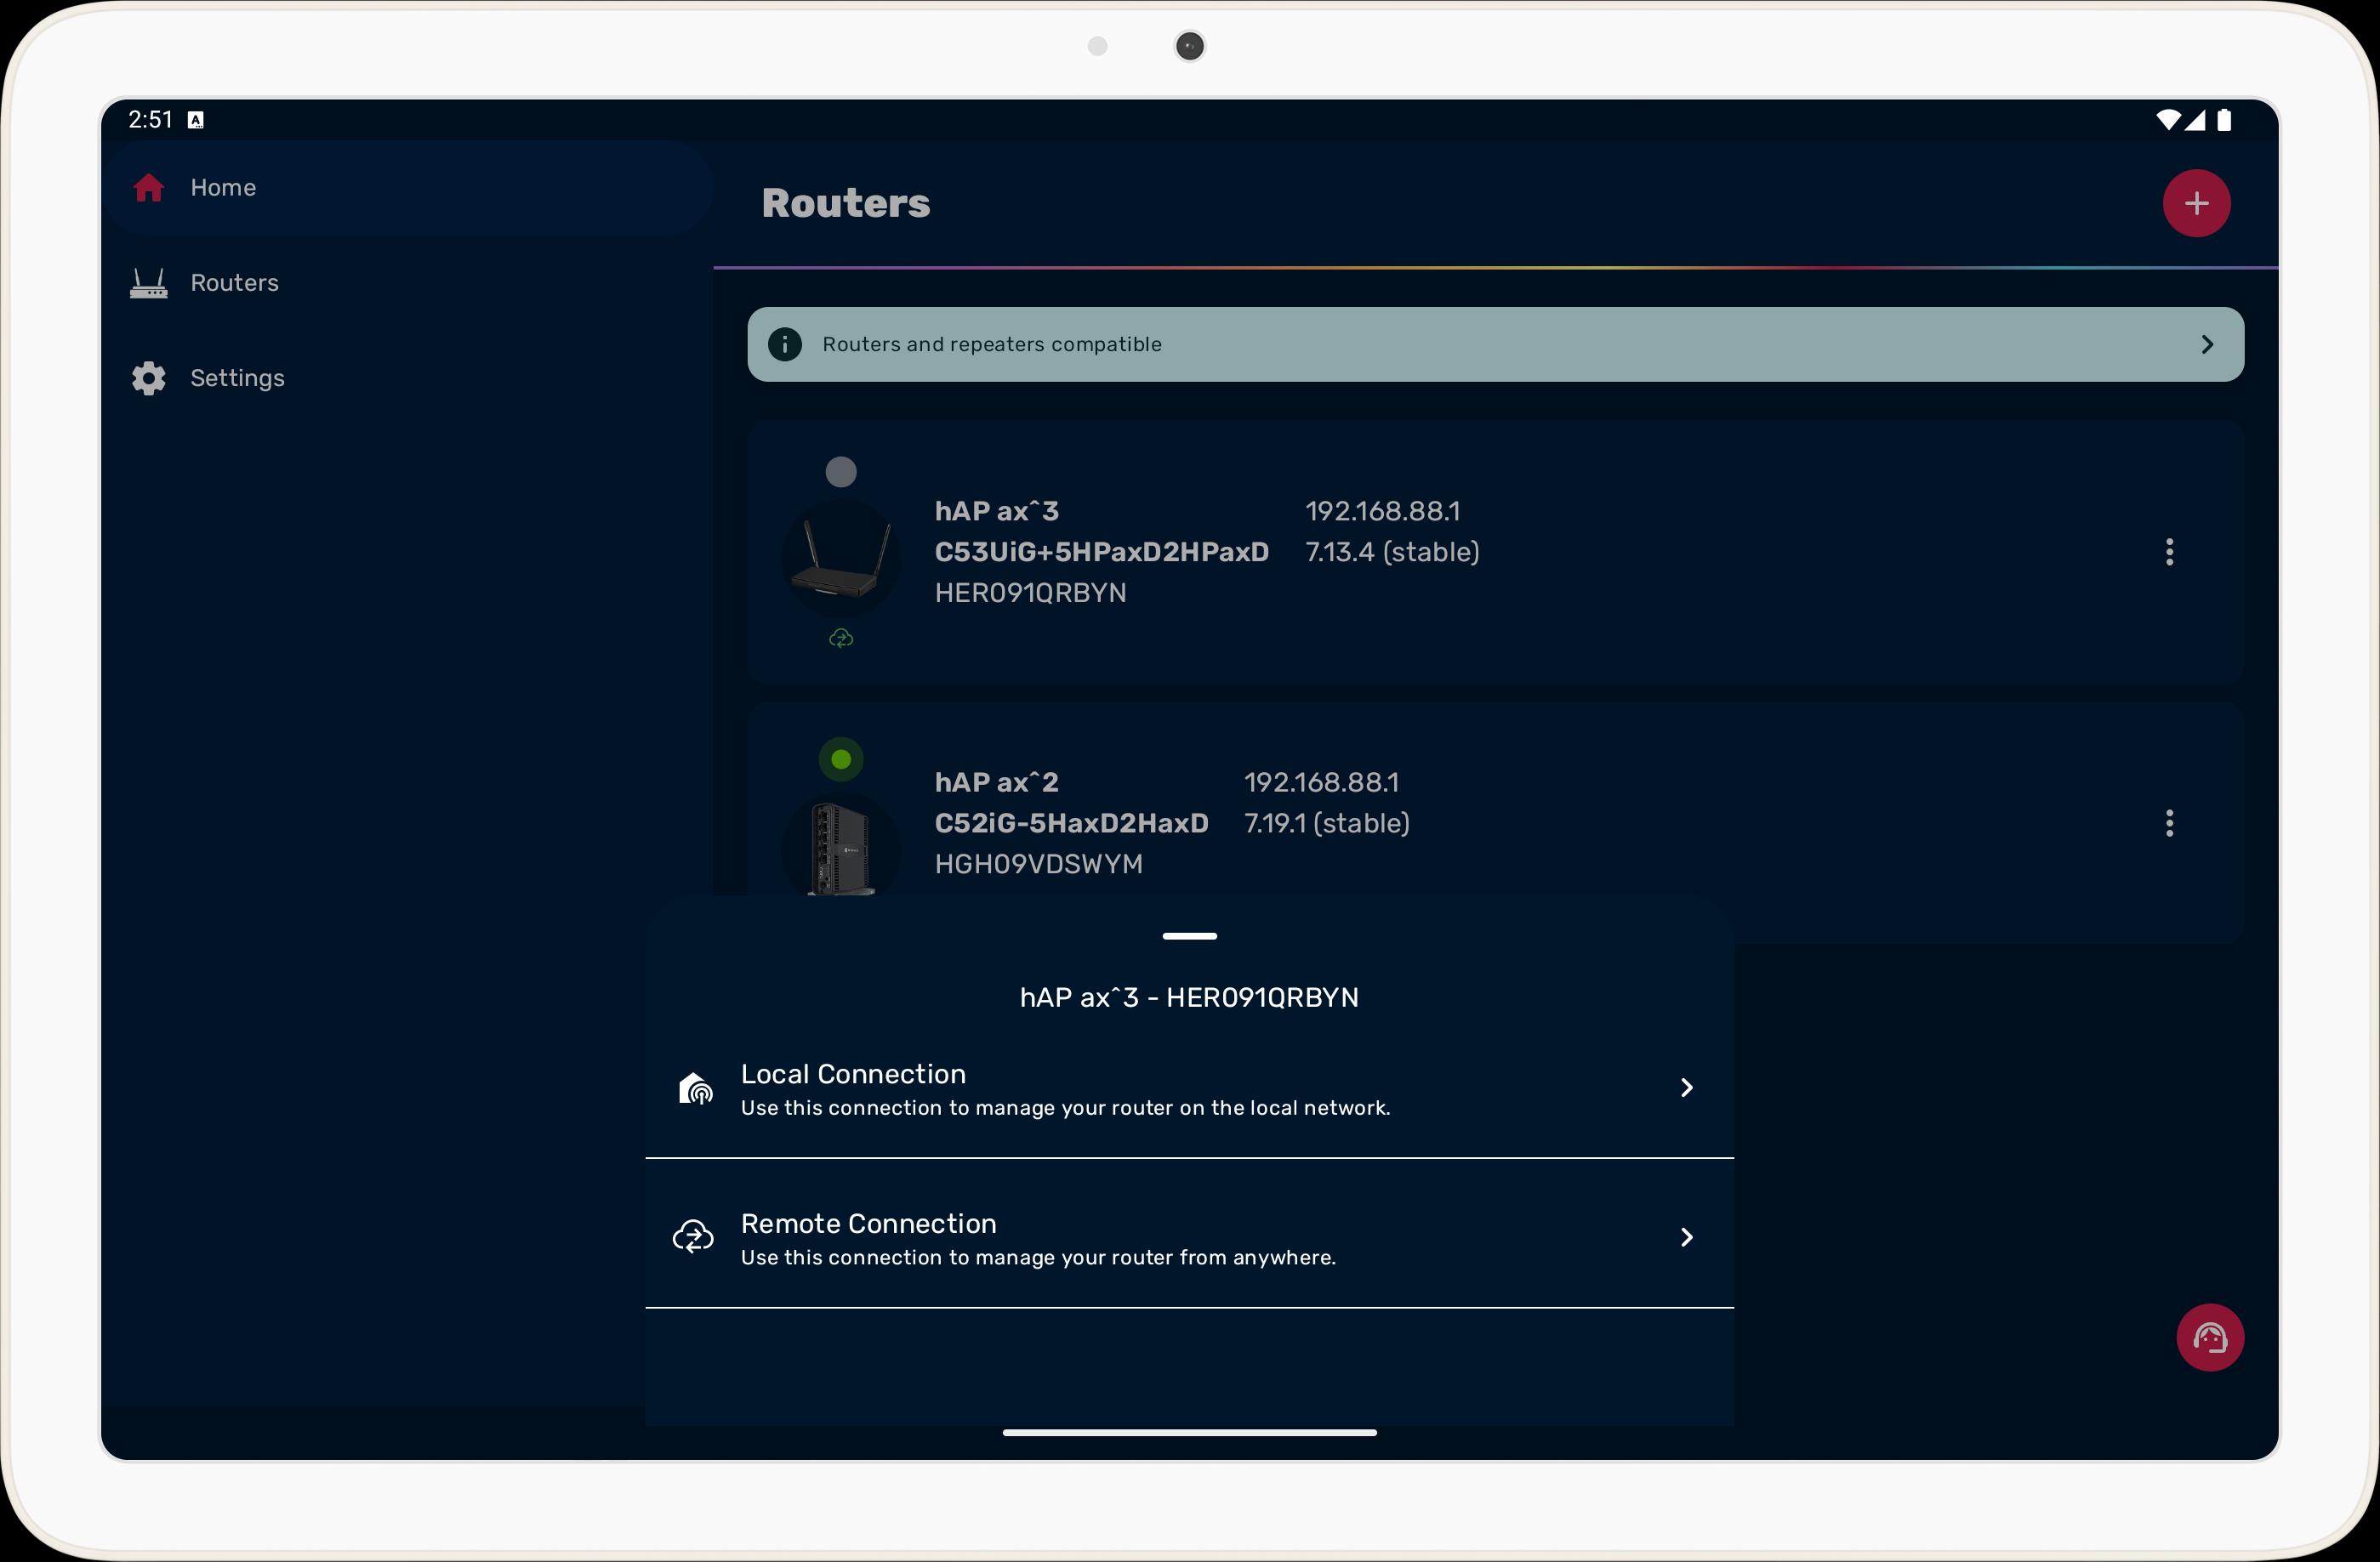Open more options for hAP ax^3
Viewport: 2380px width, 1562px height.
2169,552
